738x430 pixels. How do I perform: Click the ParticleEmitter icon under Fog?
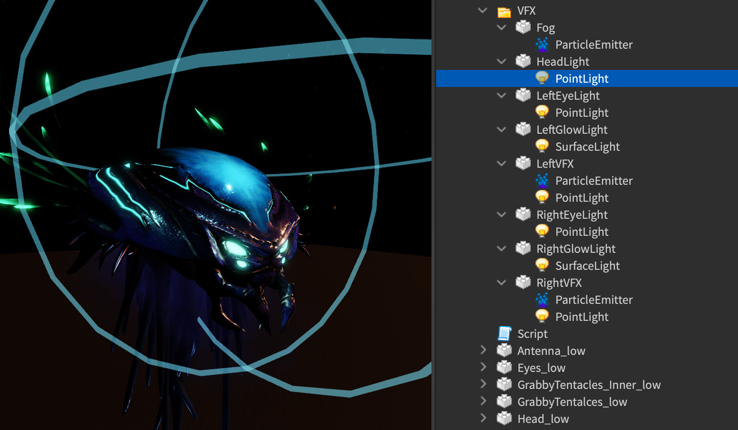542,44
